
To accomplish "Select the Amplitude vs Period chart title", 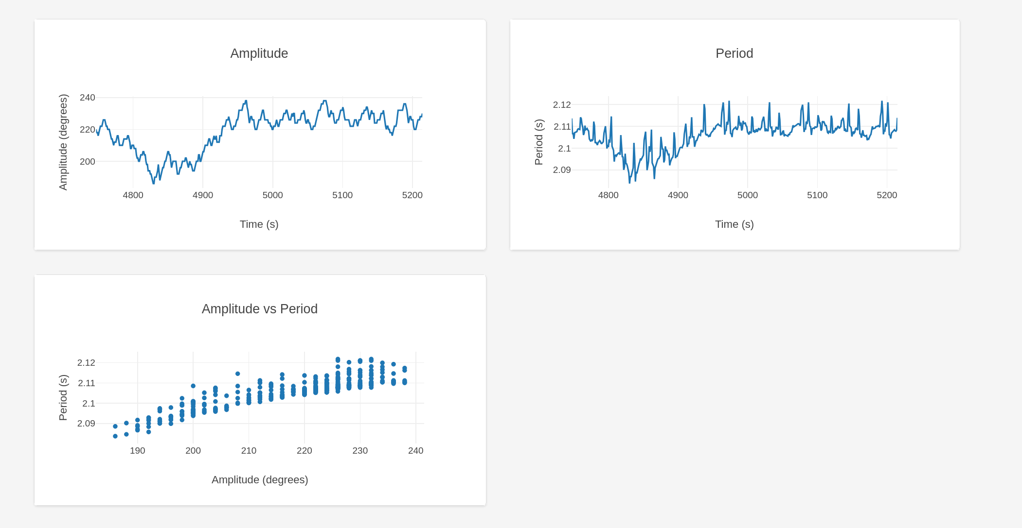I will 259,309.
